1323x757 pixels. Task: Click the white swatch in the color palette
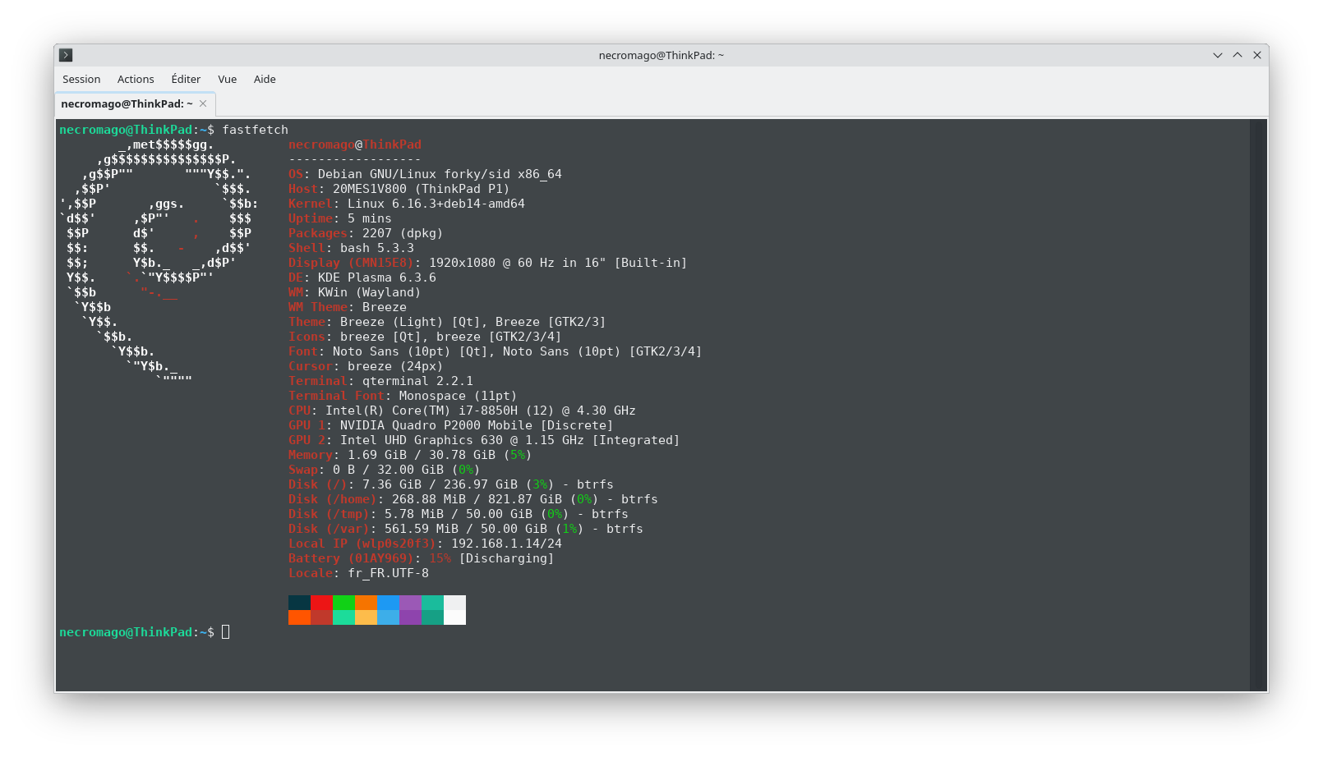pos(454,603)
